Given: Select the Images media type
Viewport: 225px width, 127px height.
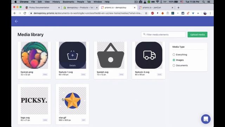Looking at the screenshot, I should [x=174, y=60].
